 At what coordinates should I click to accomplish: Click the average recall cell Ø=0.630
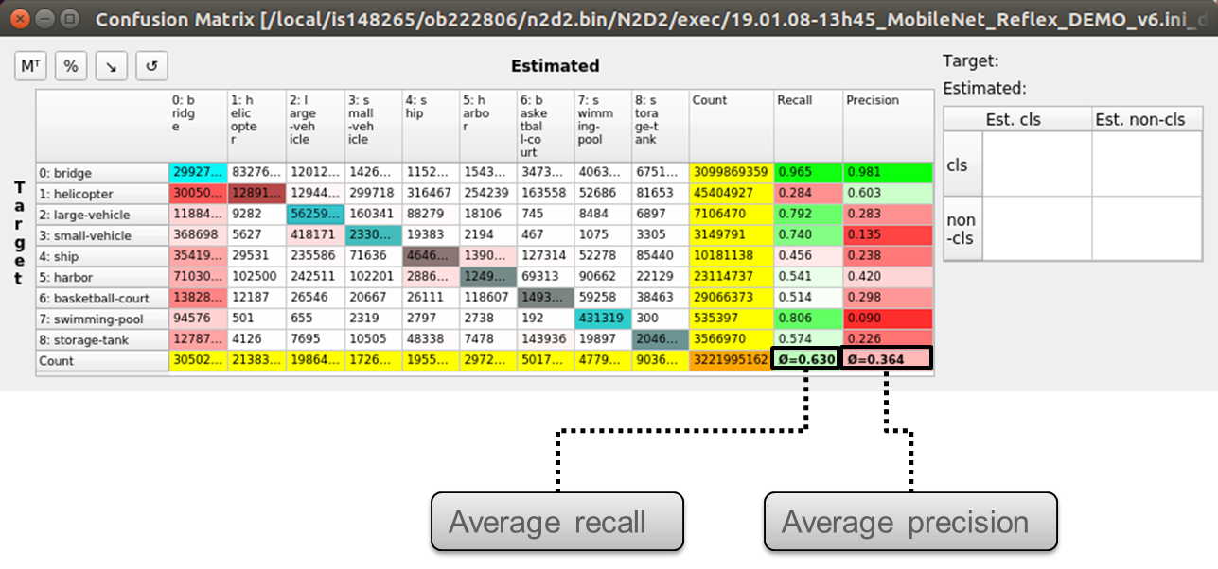coord(804,358)
